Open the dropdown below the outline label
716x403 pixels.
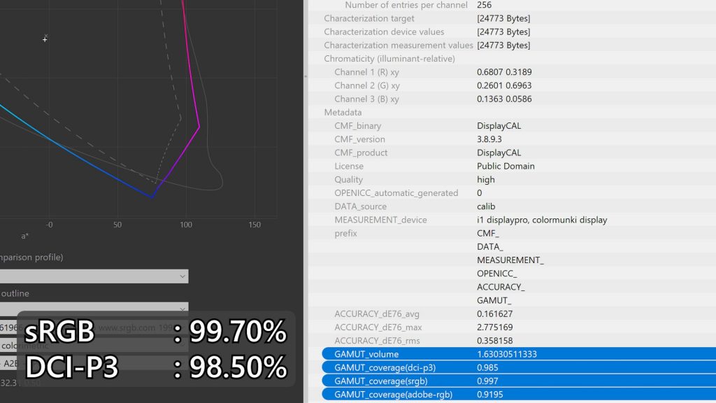(94, 307)
